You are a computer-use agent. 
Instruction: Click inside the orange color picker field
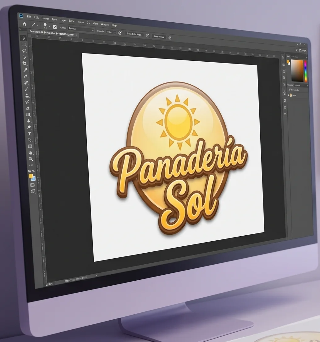coord(298,71)
